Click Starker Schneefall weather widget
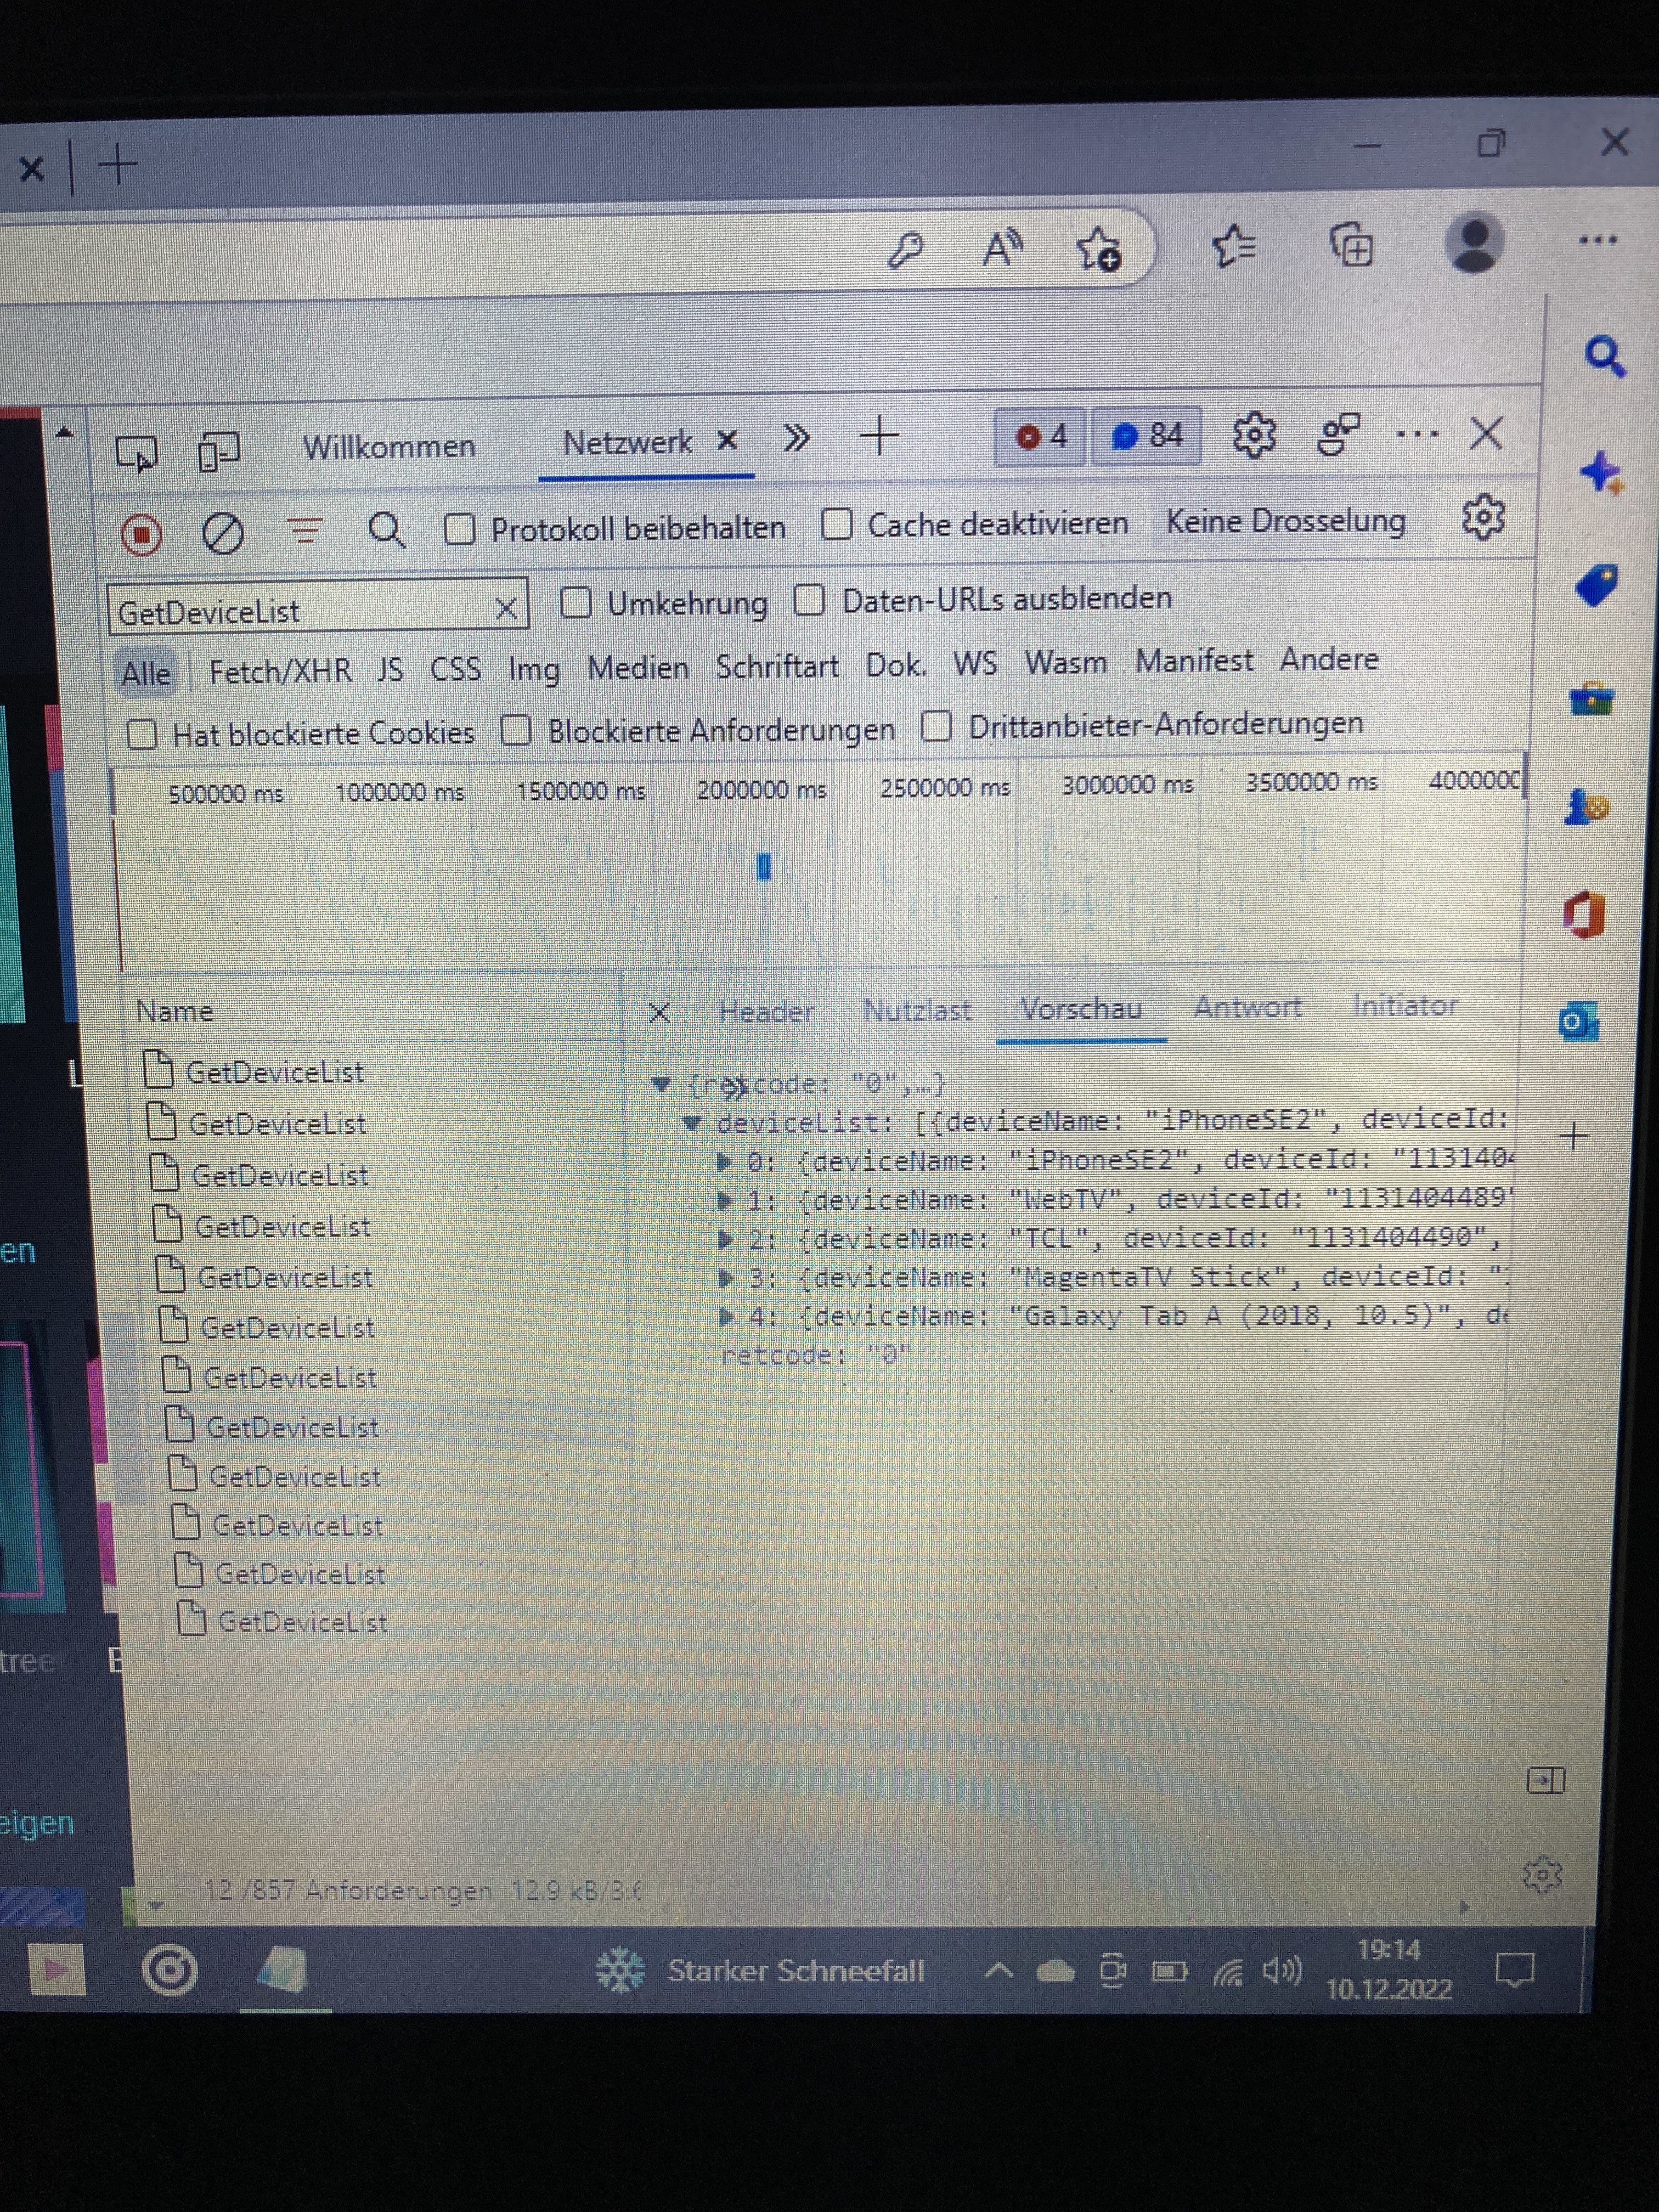 pyautogui.click(x=760, y=1970)
